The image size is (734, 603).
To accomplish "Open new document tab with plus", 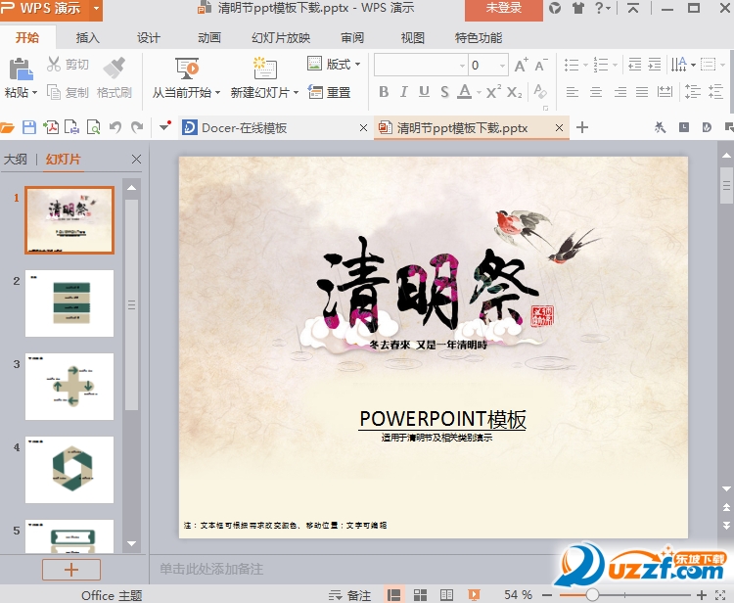I will tap(582, 127).
